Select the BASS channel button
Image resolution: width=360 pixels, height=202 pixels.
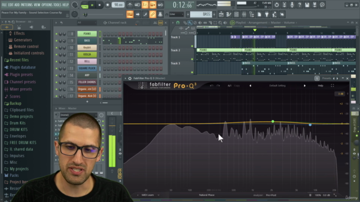coord(87,40)
